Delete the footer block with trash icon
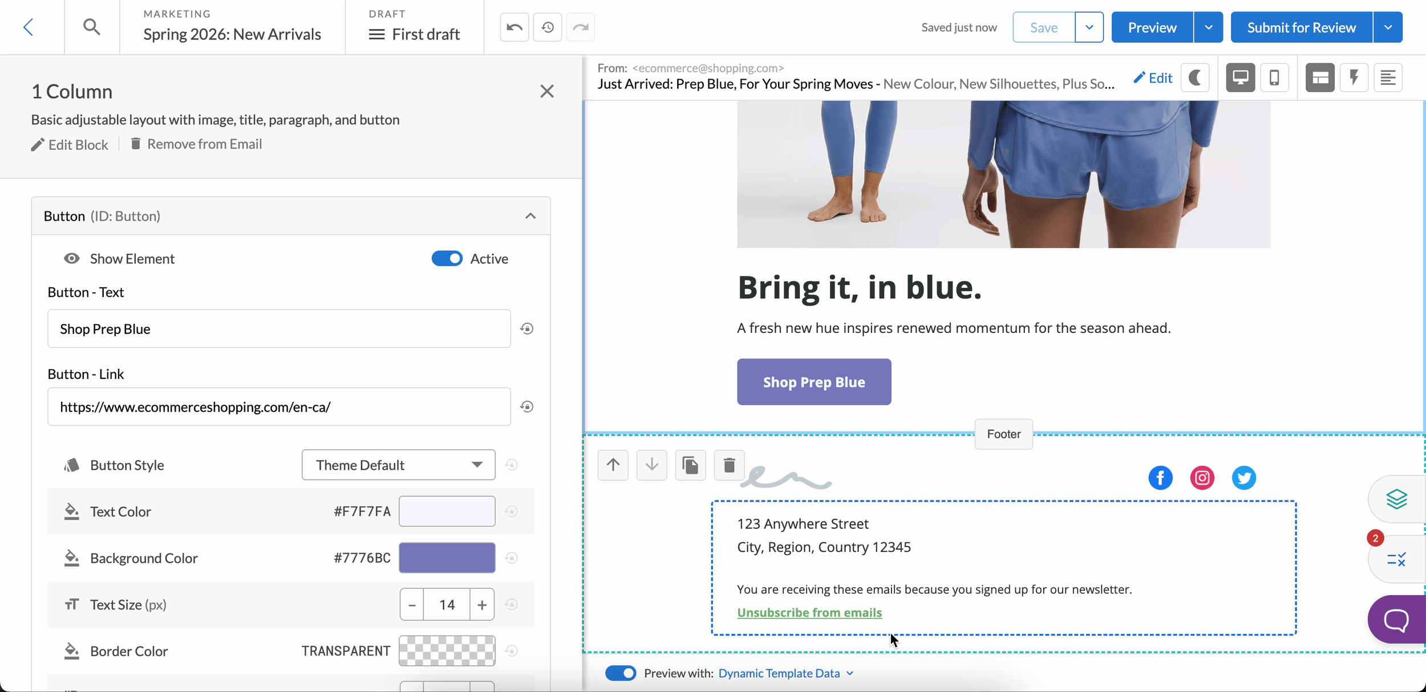 tap(729, 465)
